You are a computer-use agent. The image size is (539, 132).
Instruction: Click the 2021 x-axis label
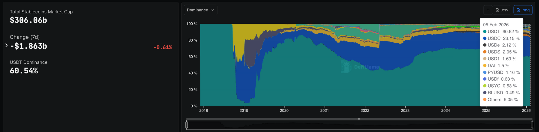[324, 110]
